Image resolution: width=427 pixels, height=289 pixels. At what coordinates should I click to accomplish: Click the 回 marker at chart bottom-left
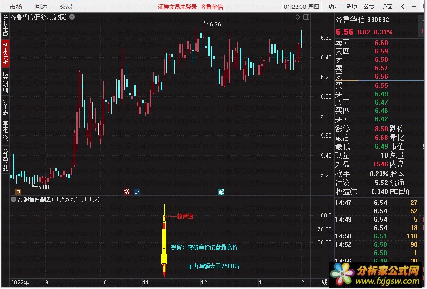(x=18, y=192)
